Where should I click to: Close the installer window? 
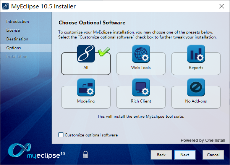(x=222, y=6)
